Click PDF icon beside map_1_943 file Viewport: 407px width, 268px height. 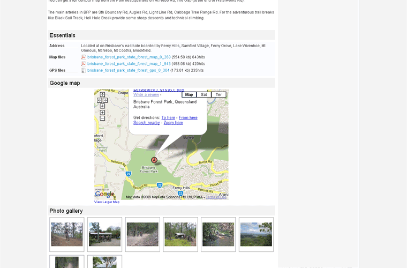tap(84, 64)
